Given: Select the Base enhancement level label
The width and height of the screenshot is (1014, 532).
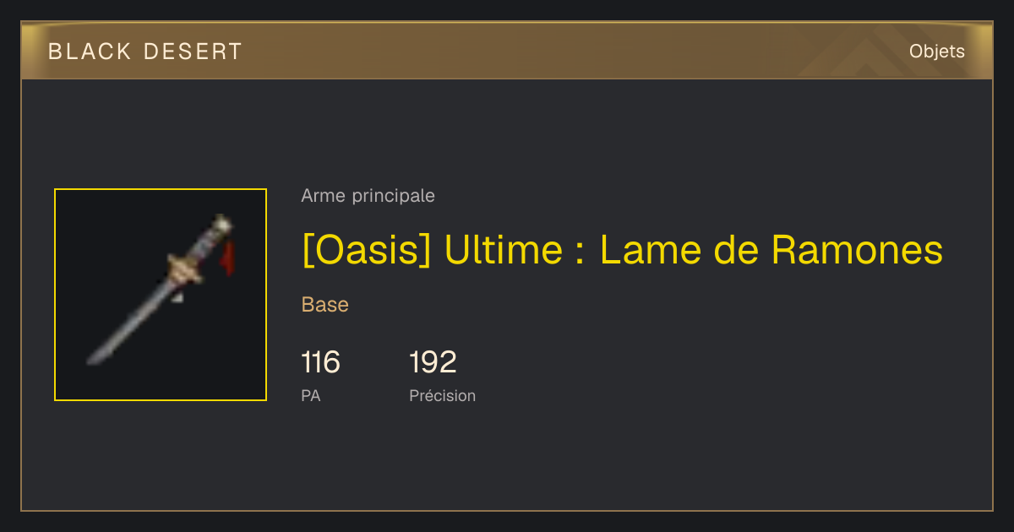Looking at the screenshot, I should 324,305.
